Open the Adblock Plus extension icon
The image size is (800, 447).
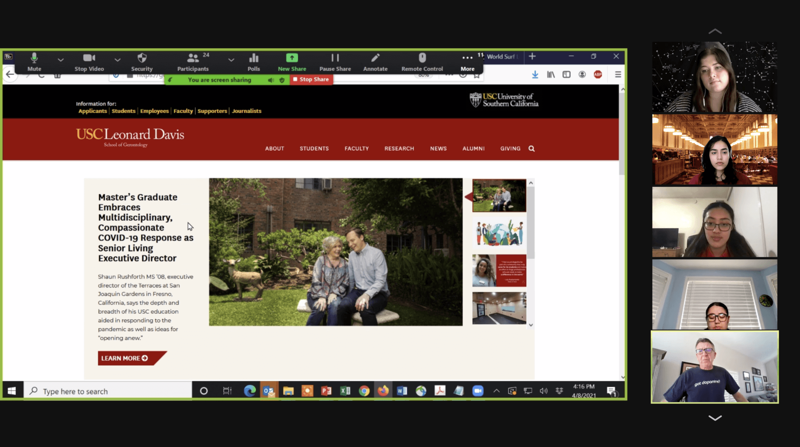[598, 74]
